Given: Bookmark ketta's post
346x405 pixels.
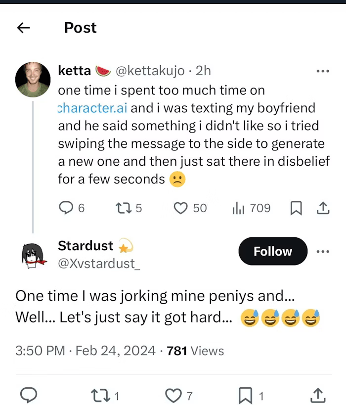Looking at the screenshot, I should [296, 209].
